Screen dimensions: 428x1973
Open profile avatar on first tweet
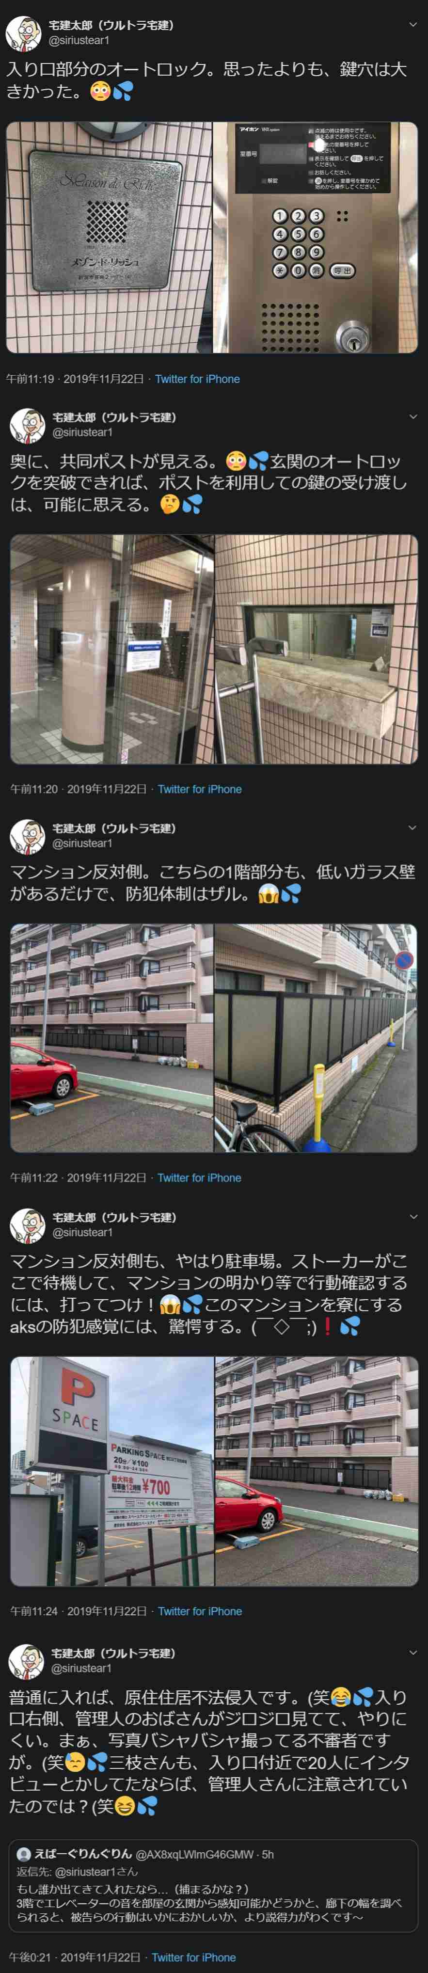[24, 32]
